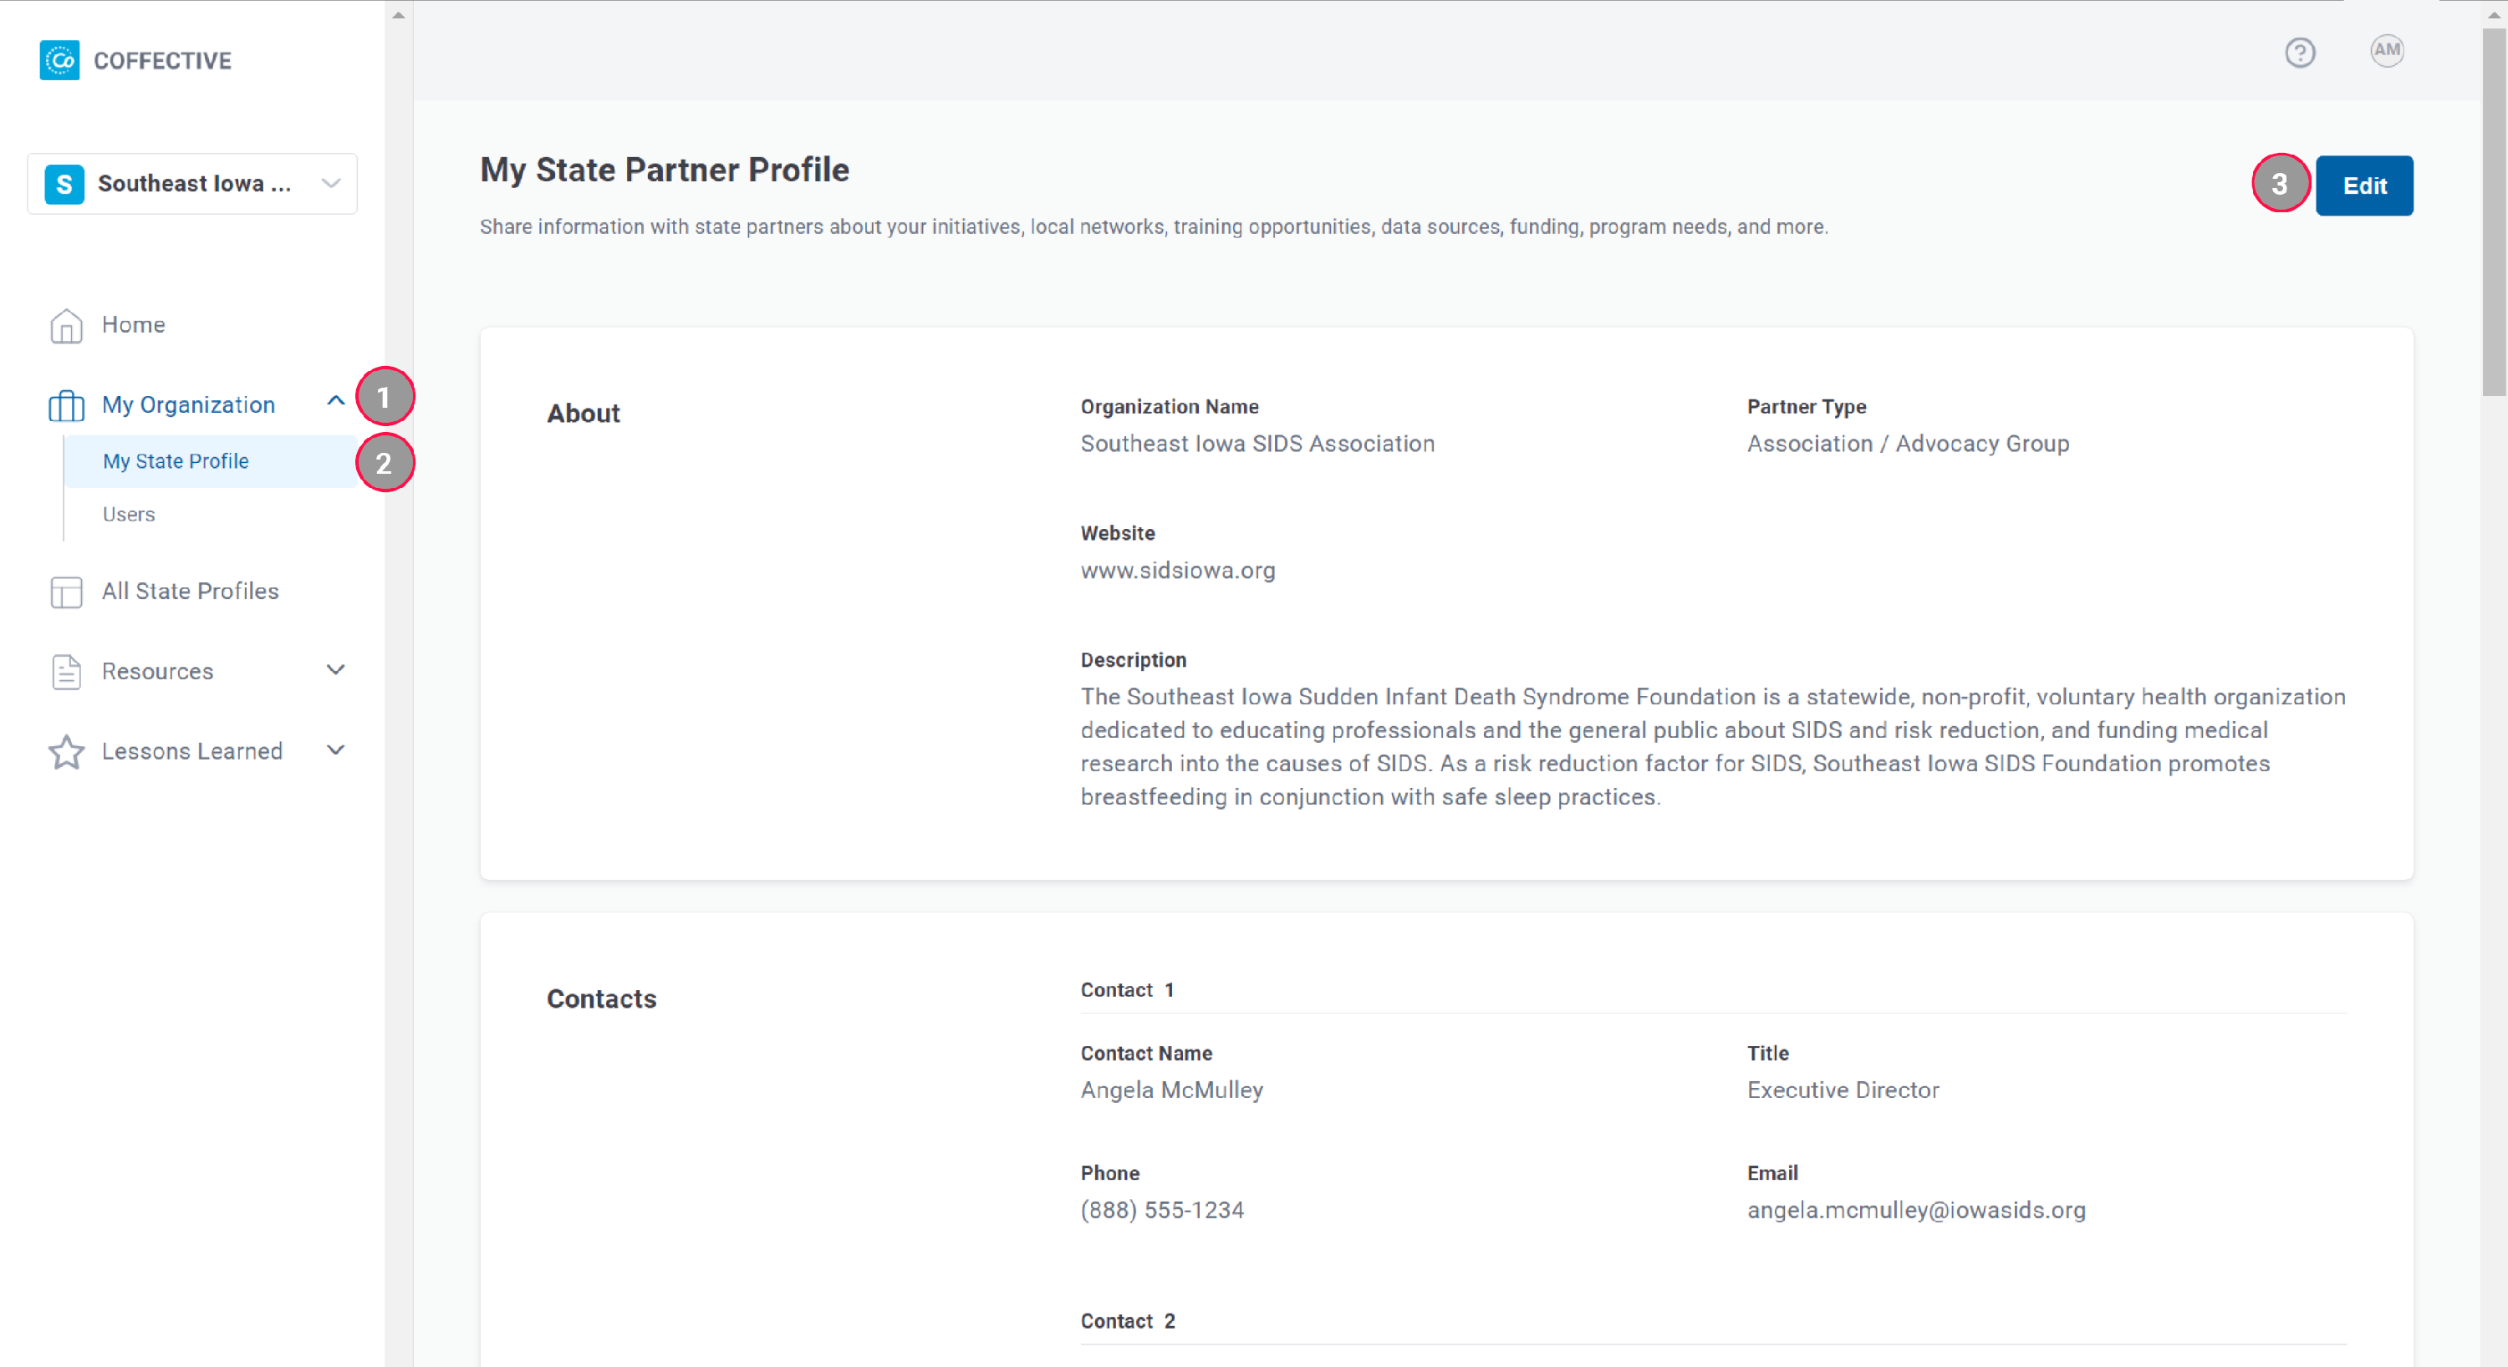Click the Resources document icon

point(66,671)
